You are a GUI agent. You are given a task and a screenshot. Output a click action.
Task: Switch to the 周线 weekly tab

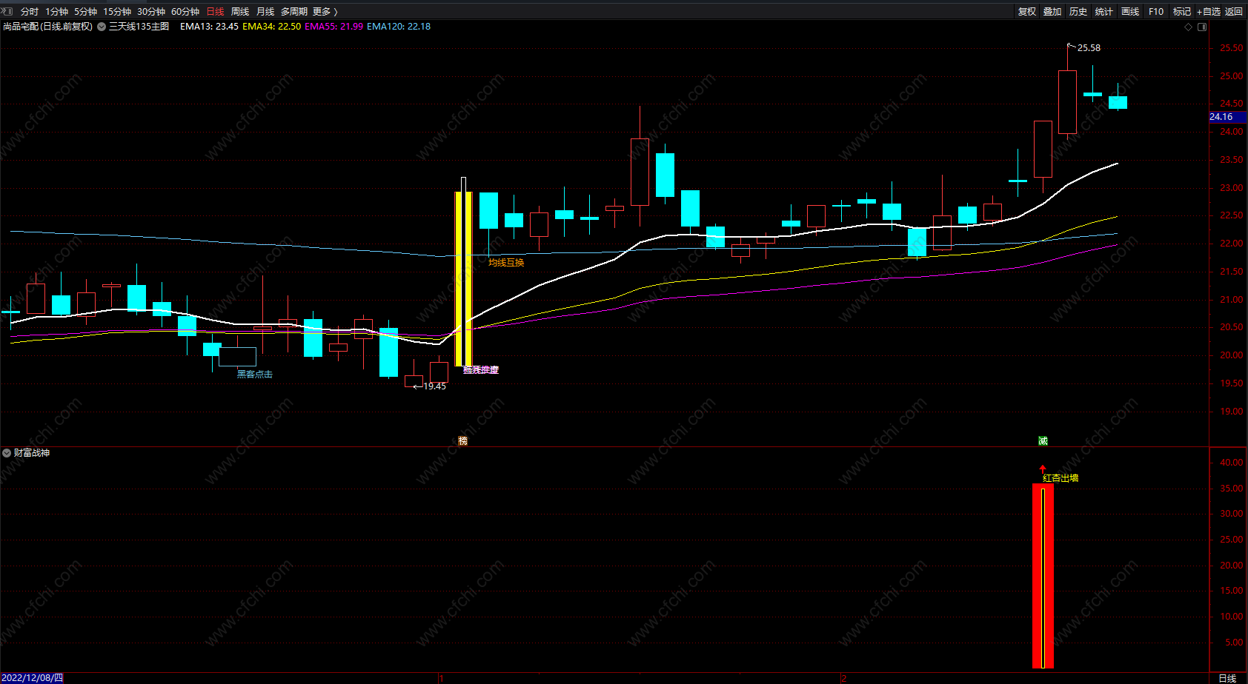tap(240, 11)
